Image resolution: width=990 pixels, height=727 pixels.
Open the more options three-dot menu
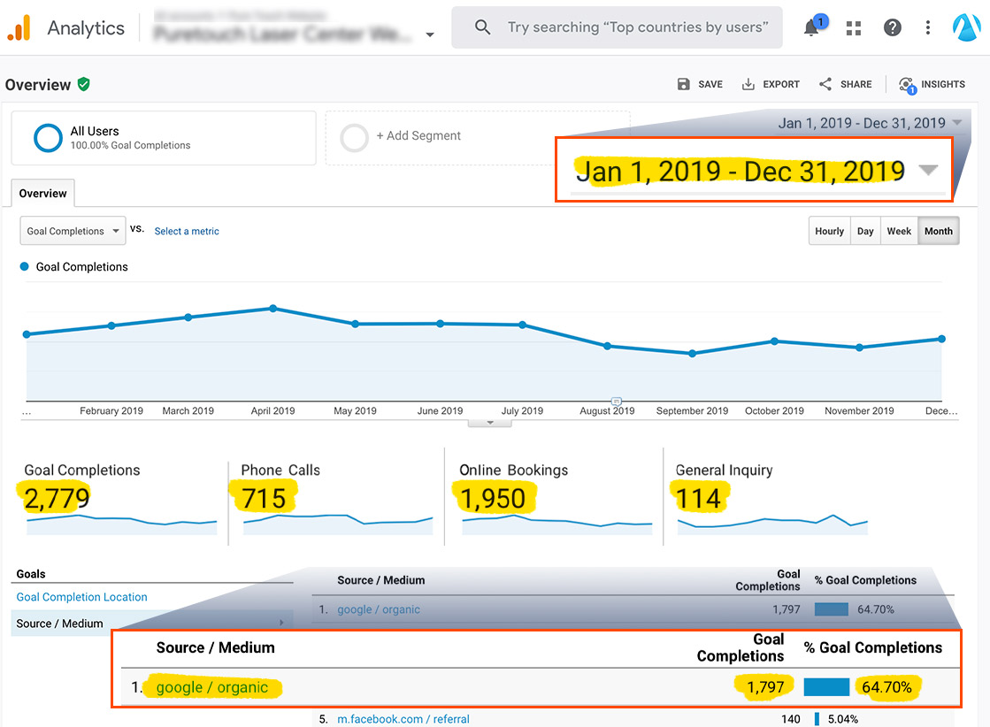point(927,27)
